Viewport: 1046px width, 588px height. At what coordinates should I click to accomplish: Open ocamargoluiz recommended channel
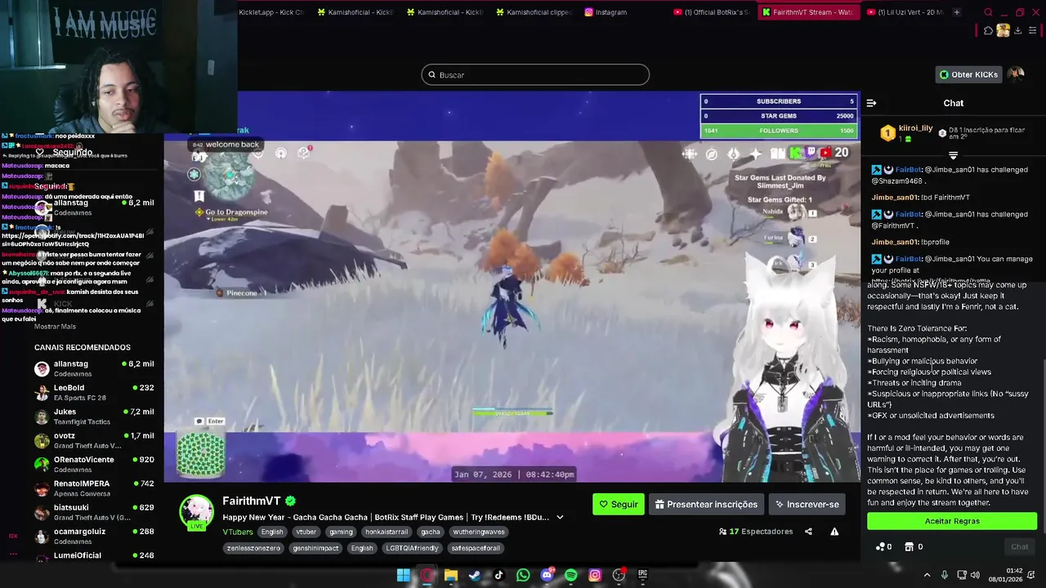tap(94, 536)
